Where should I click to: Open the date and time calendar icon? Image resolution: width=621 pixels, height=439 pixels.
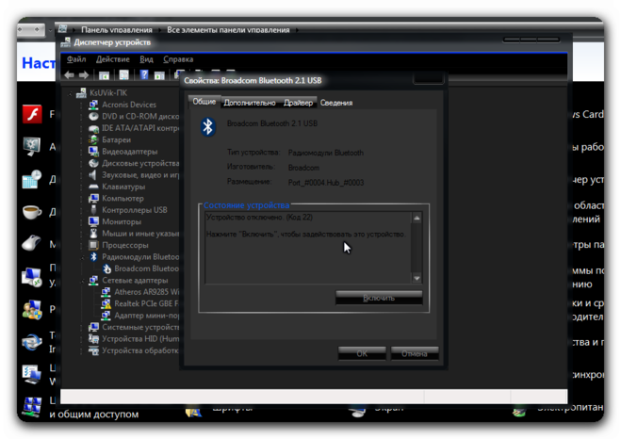[32, 180]
